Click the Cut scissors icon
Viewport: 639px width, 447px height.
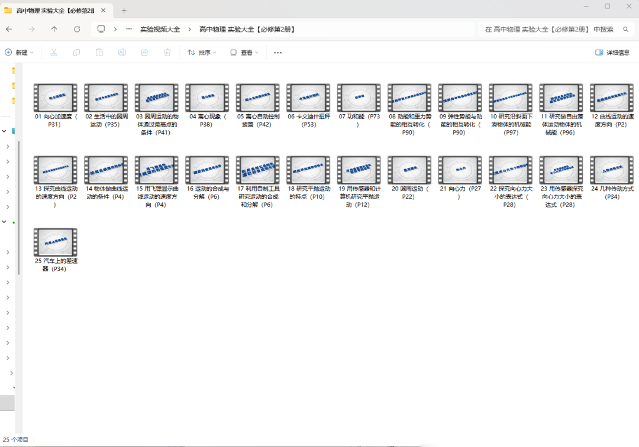pyautogui.click(x=54, y=53)
